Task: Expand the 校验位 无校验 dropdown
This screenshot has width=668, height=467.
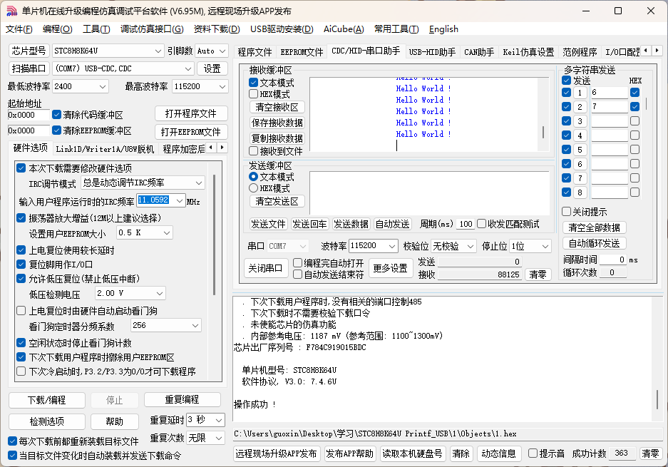Action: pyautogui.click(x=471, y=246)
